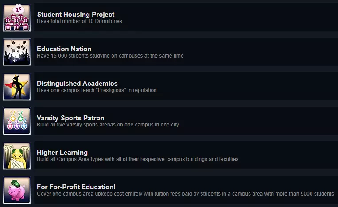Click the 15 000 students description text

coord(110,56)
